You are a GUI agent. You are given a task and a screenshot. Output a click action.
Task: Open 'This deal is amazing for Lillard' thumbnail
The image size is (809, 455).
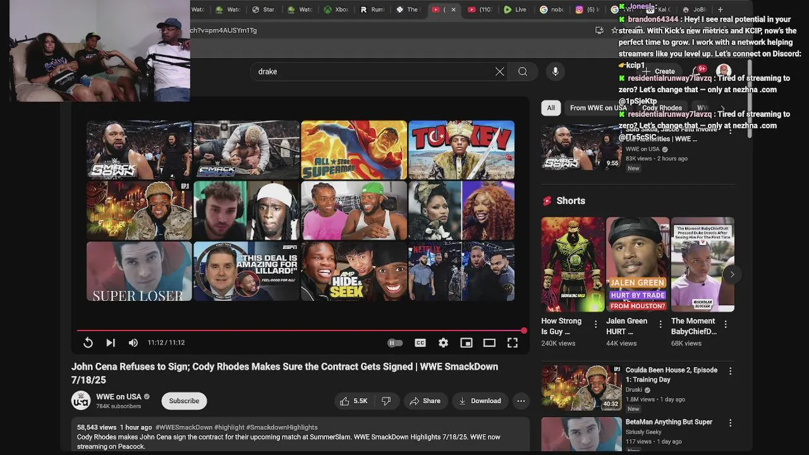pos(246,271)
